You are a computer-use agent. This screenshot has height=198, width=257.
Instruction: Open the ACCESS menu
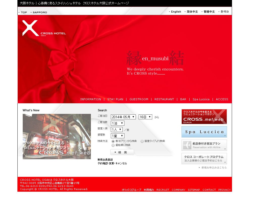pyautogui.click(x=222, y=99)
